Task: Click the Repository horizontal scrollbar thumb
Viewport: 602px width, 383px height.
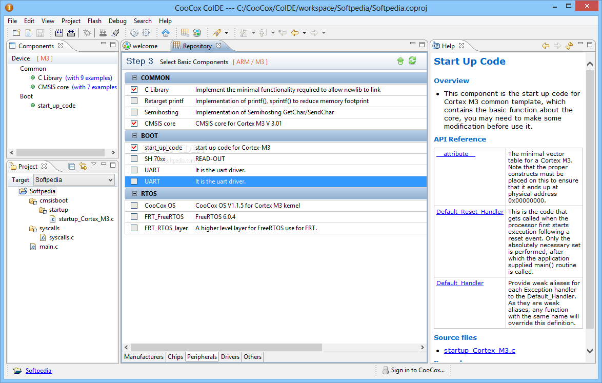Action: (x=226, y=347)
